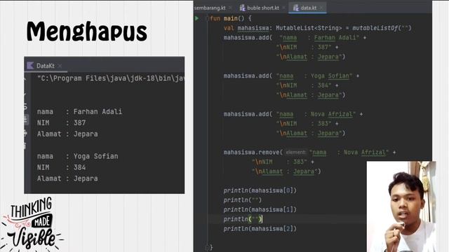Click the println("") line with caret
The width and height of the screenshot is (449, 252).
point(243,219)
